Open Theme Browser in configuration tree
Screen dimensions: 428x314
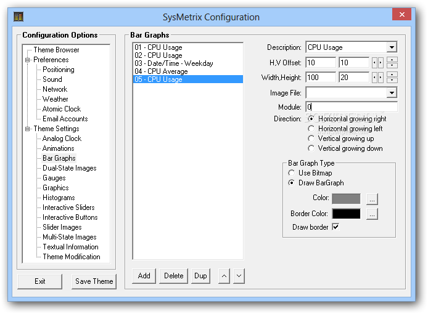[56, 50]
